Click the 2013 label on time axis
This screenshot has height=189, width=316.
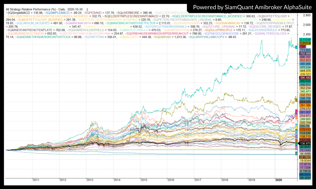coord(90,180)
